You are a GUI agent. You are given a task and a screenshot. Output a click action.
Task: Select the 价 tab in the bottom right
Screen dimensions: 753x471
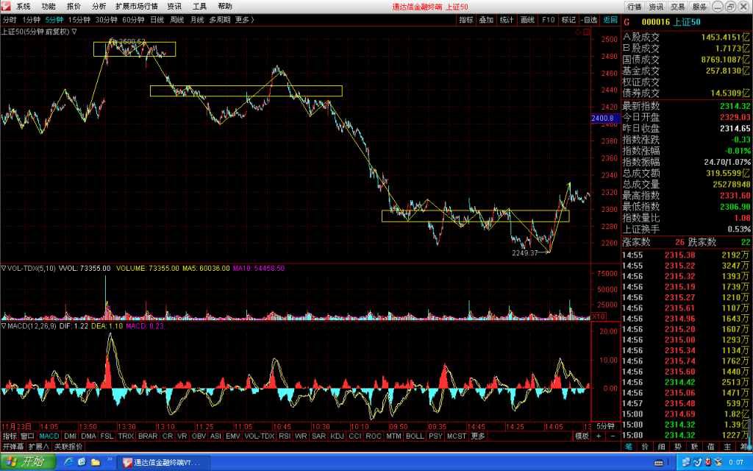[x=645, y=447]
